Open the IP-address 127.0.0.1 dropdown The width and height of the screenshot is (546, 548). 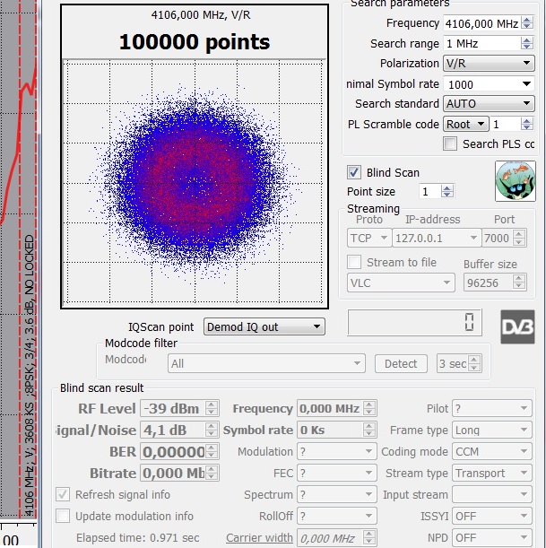pos(437,238)
